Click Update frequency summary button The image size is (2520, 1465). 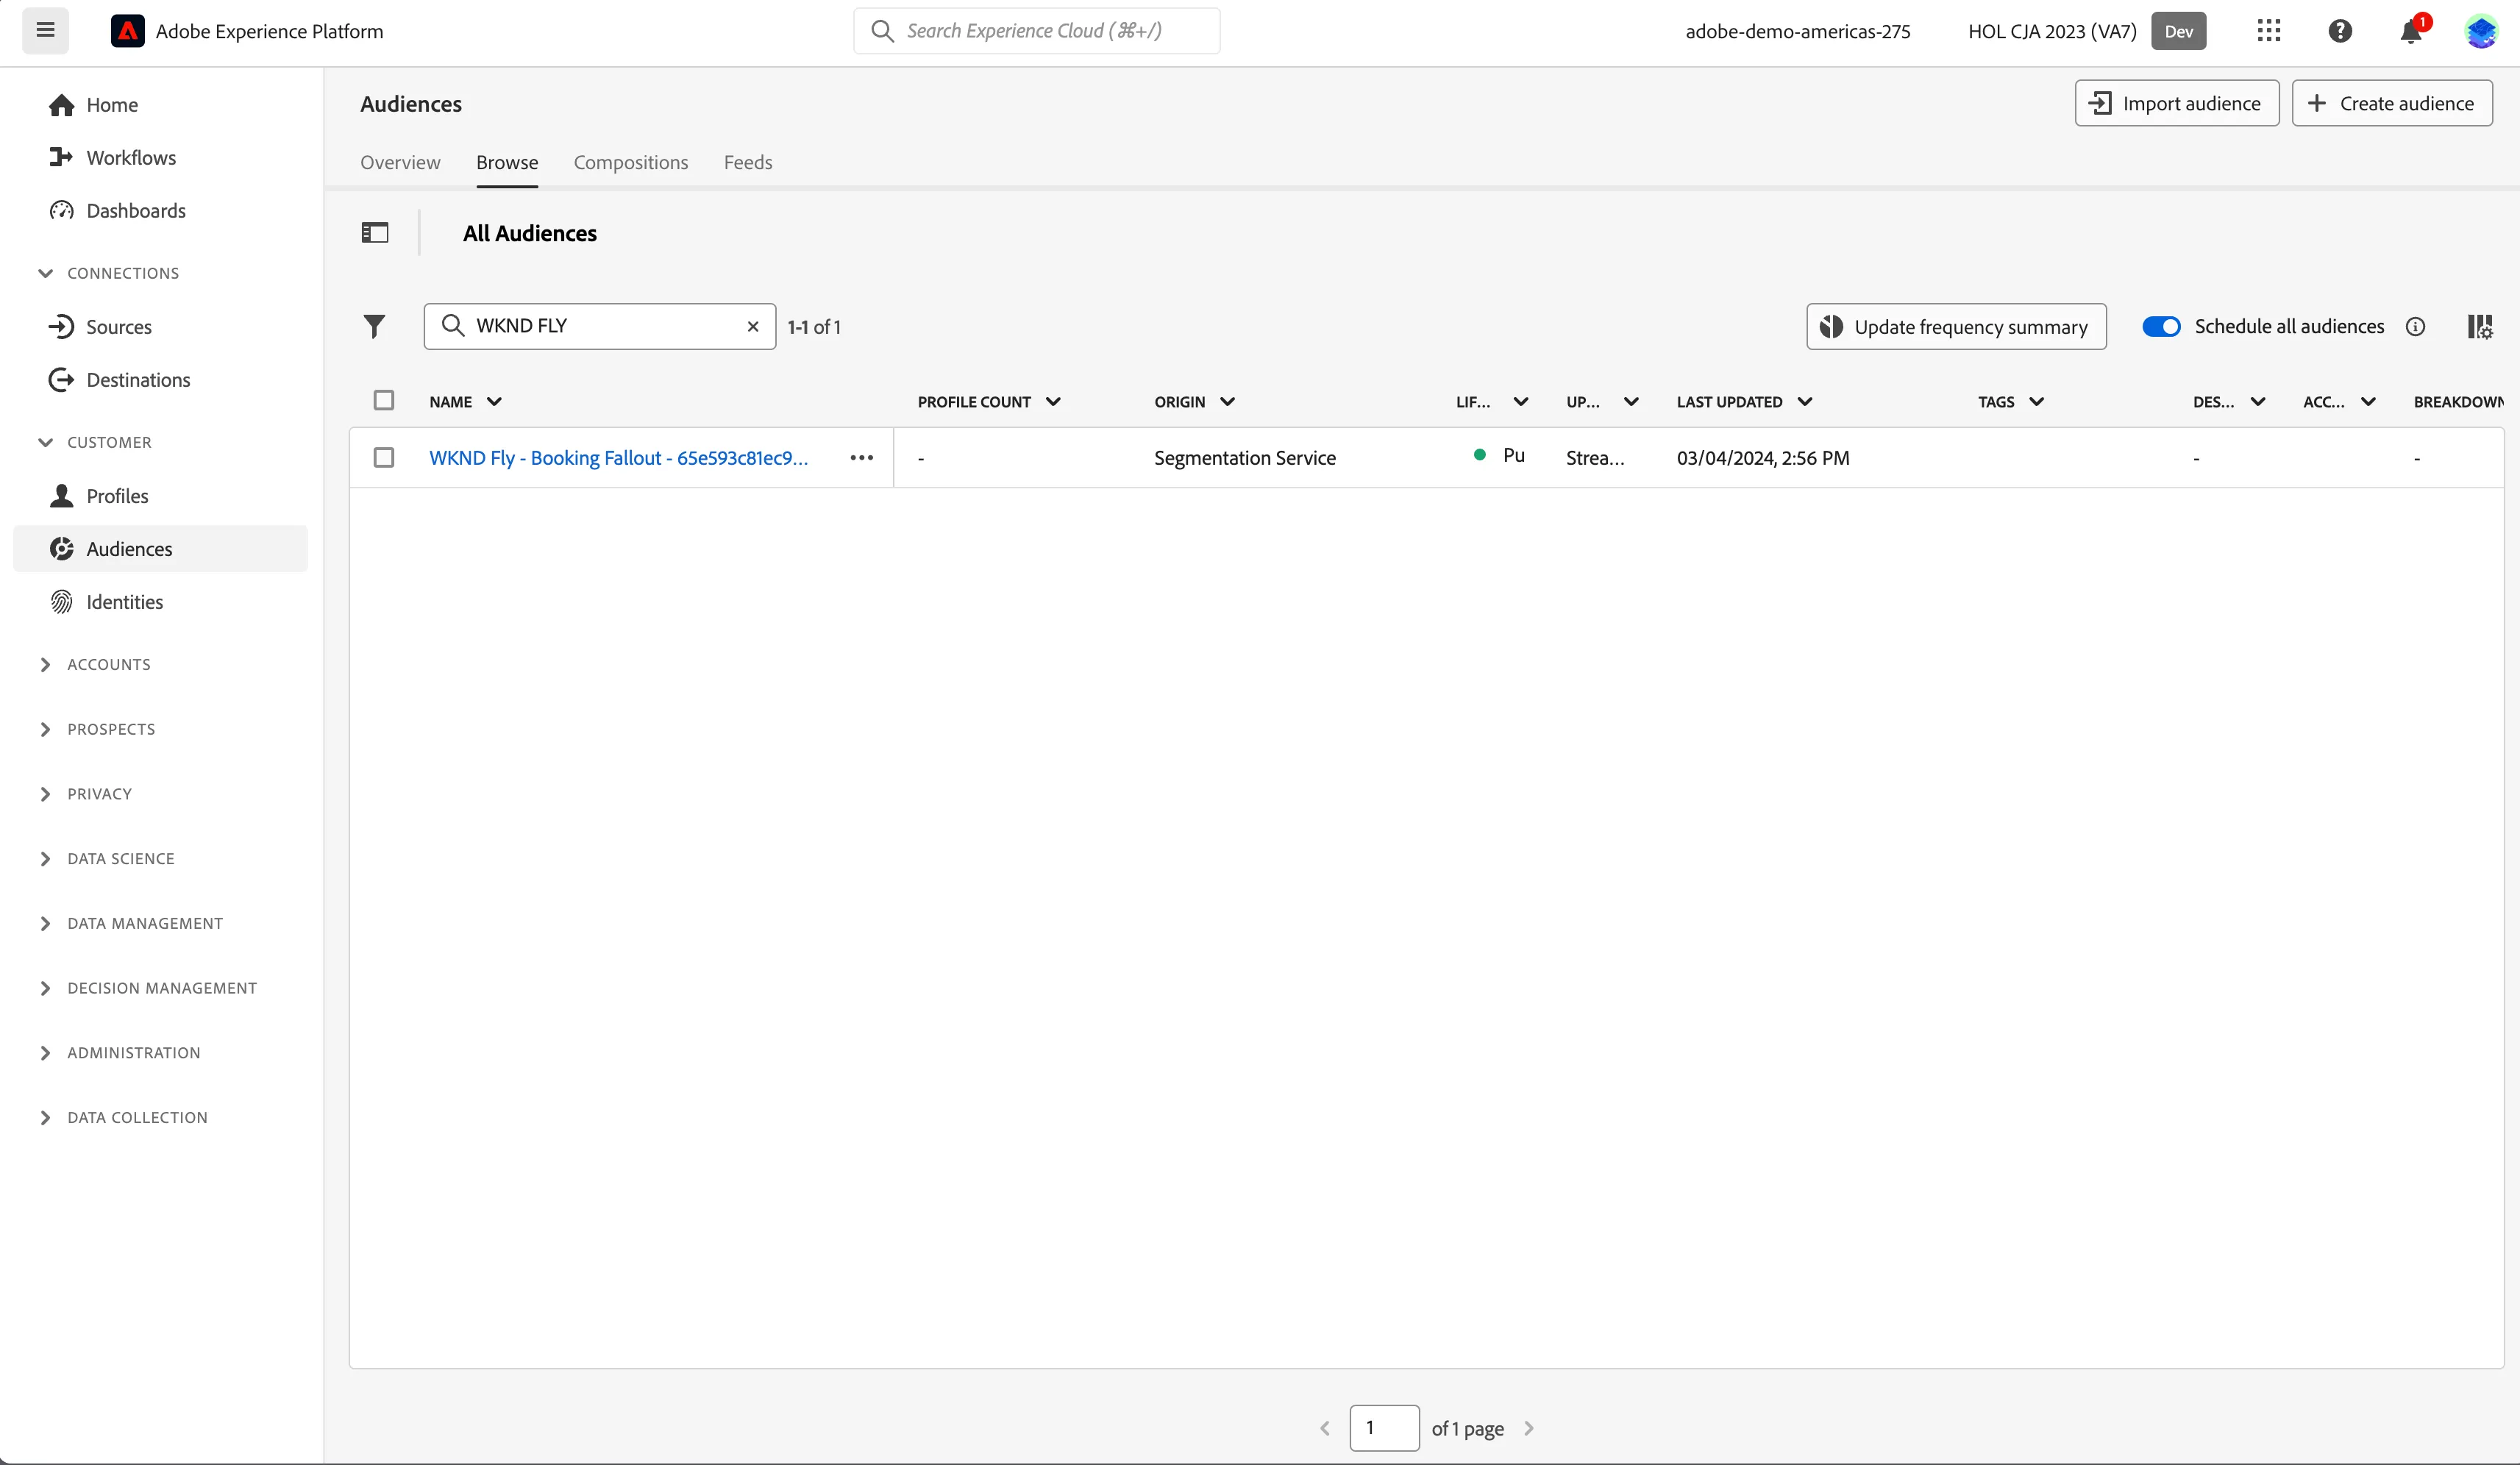(x=1956, y=326)
